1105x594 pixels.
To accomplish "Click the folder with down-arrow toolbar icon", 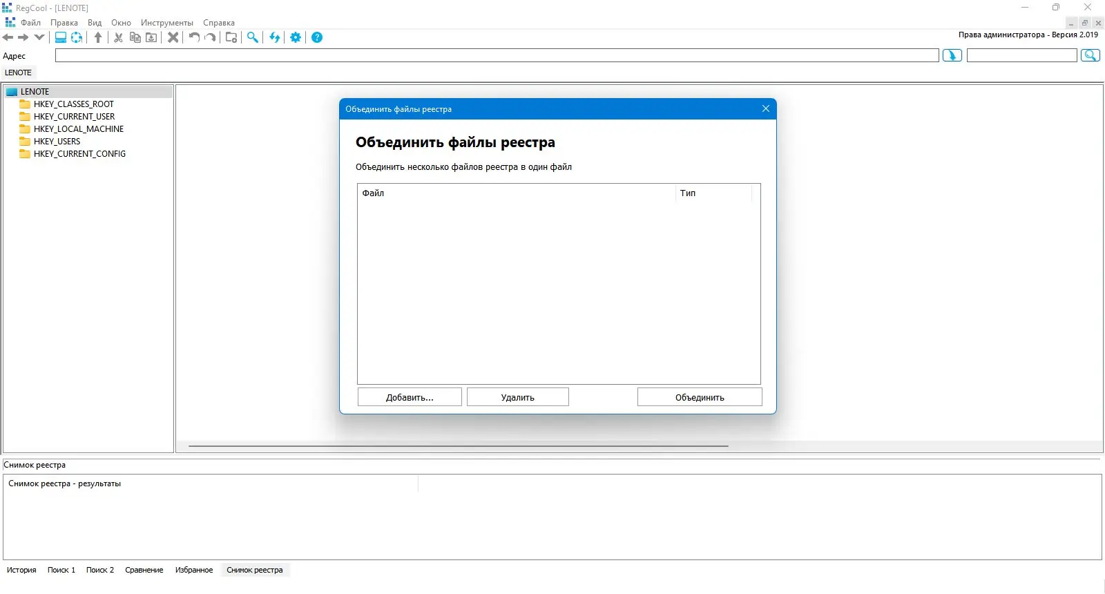I will (151, 37).
